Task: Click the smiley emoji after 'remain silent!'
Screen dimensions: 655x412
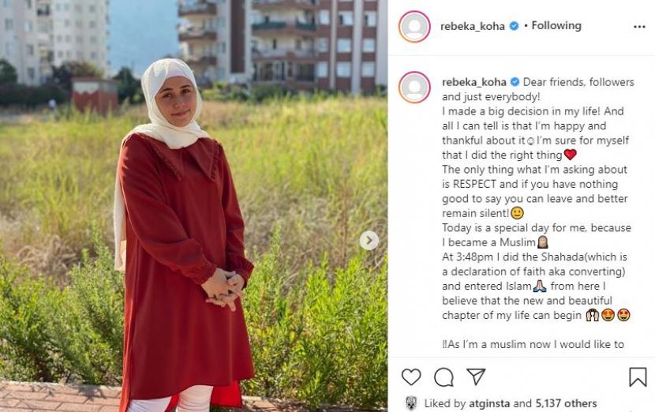Action: coord(517,213)
